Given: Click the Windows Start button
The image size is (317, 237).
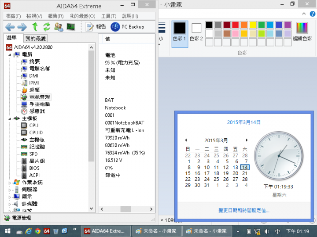Looking at the screenshot, I should click(7, 231).
